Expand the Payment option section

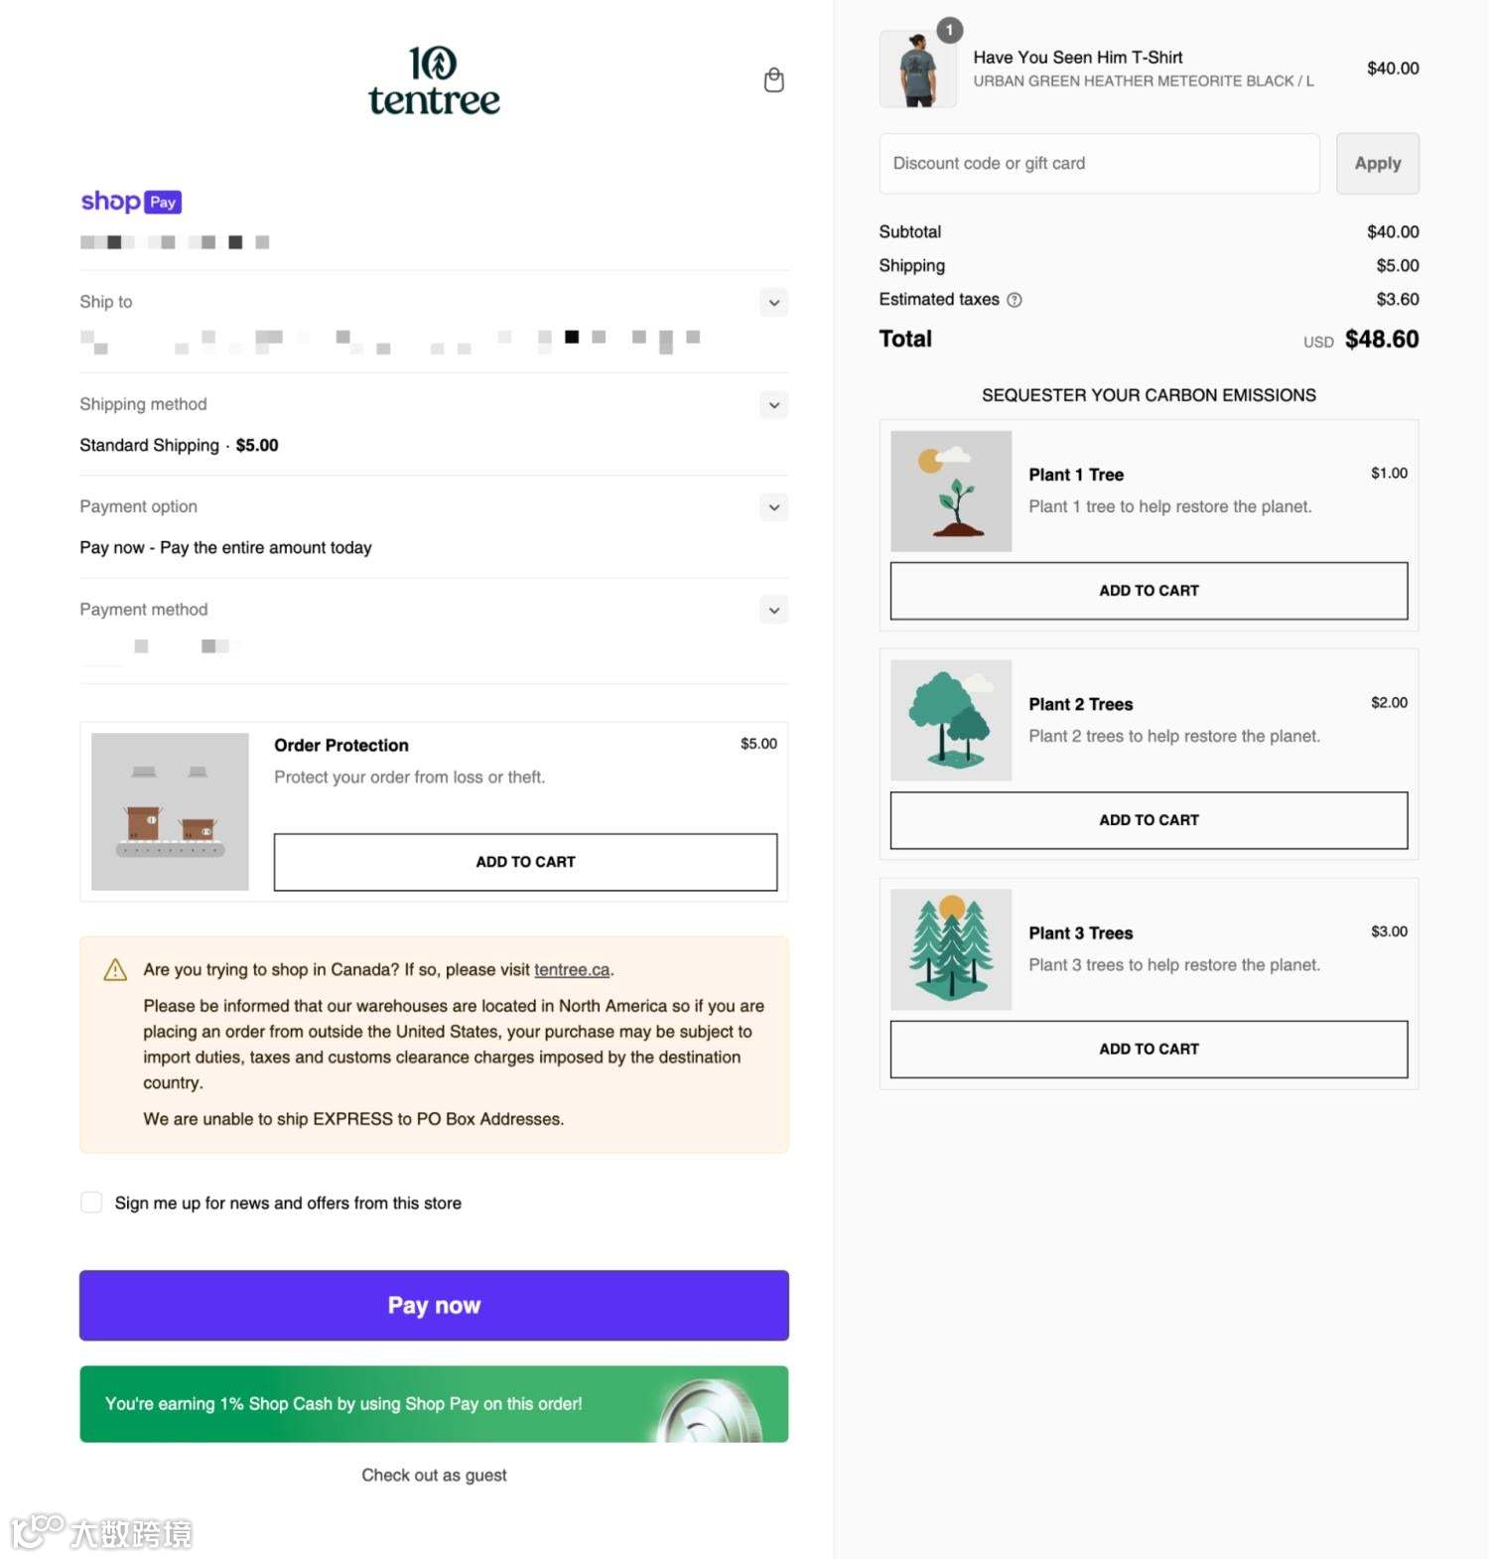774,507
